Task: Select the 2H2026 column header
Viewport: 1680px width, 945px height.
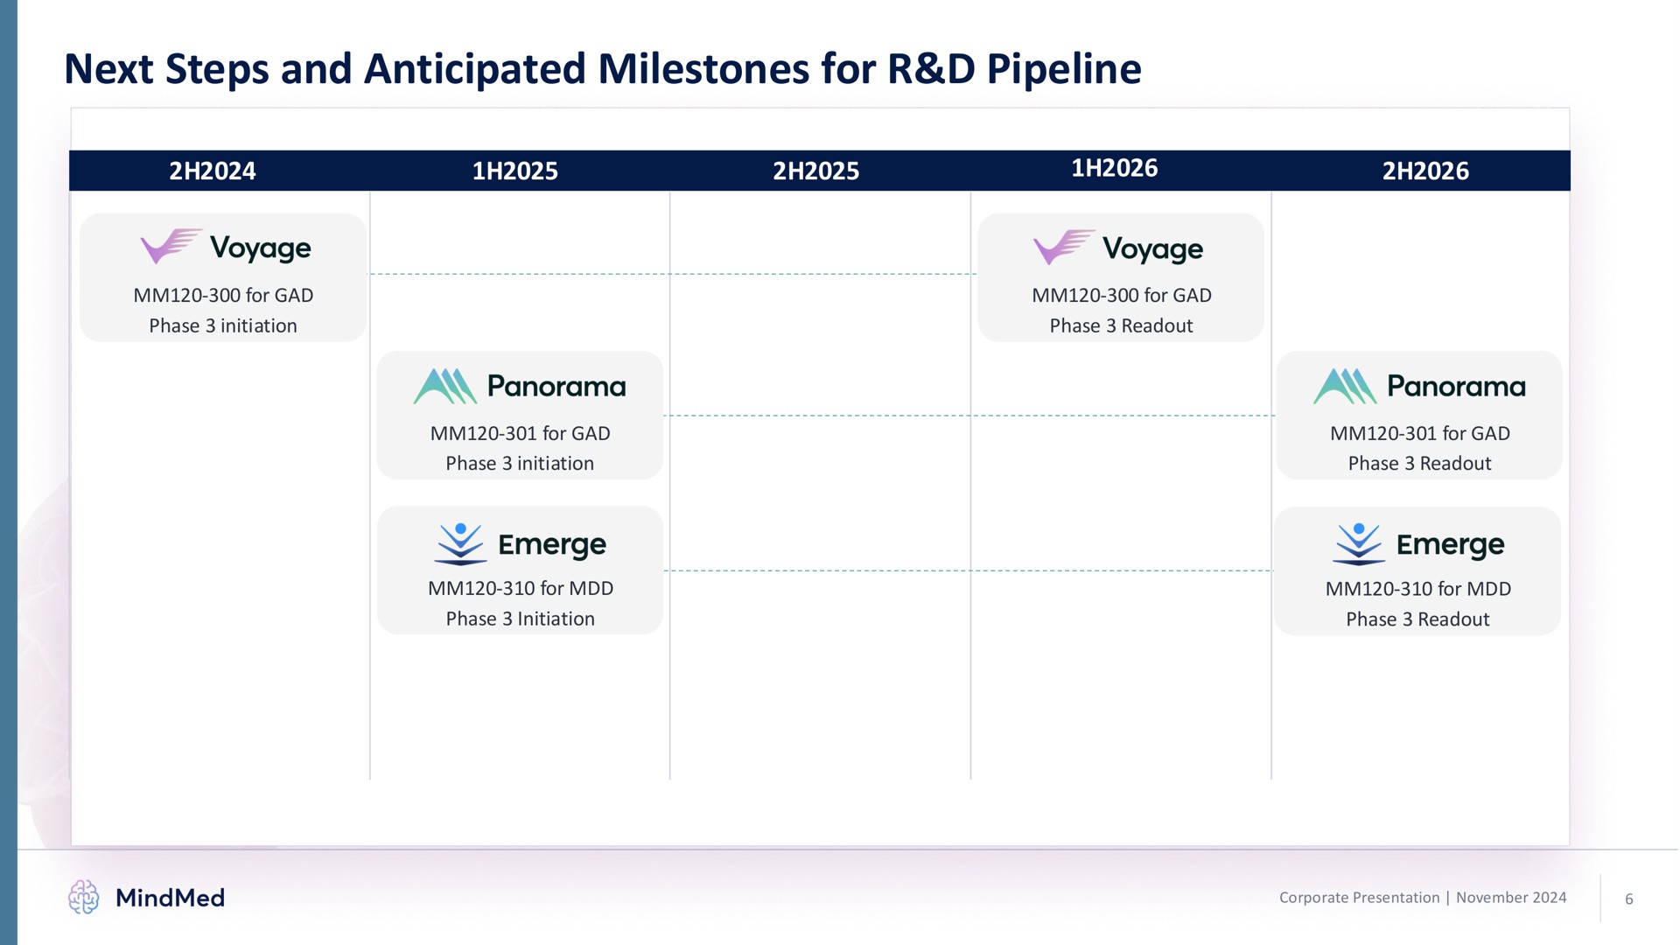Action: (1425, 171)
